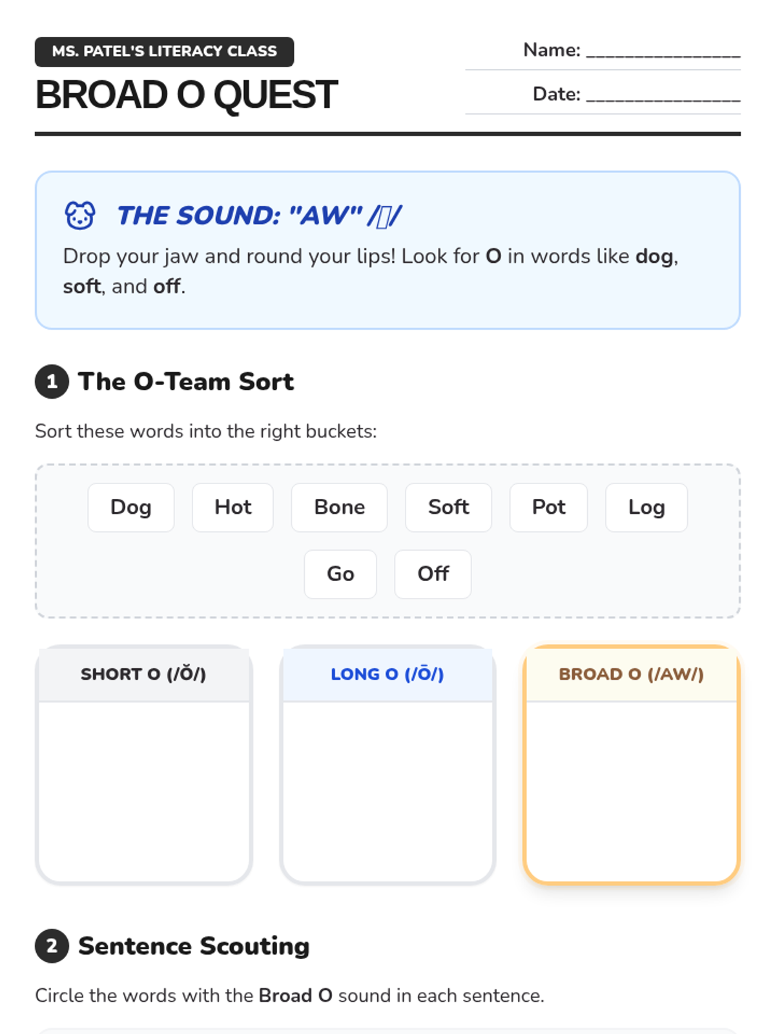
Task: Click inside the Short O bucket area
Action: click(x=143, y=790)
